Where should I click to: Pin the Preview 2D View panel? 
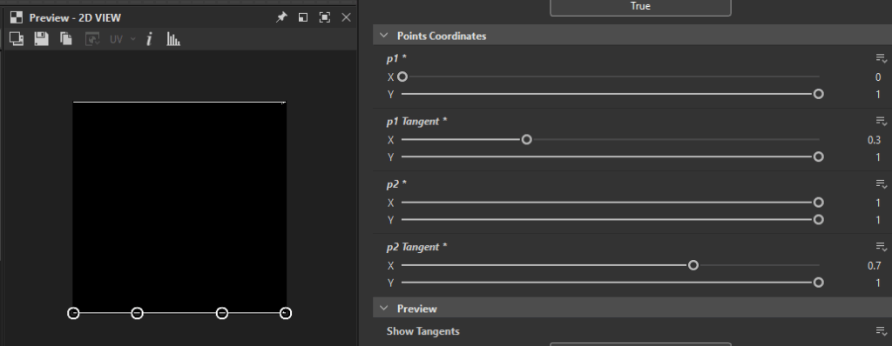[x=281, y=17]
